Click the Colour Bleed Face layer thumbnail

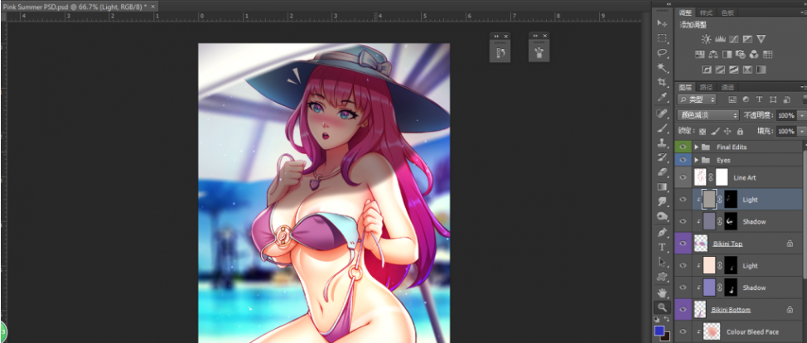coord(710,331)
